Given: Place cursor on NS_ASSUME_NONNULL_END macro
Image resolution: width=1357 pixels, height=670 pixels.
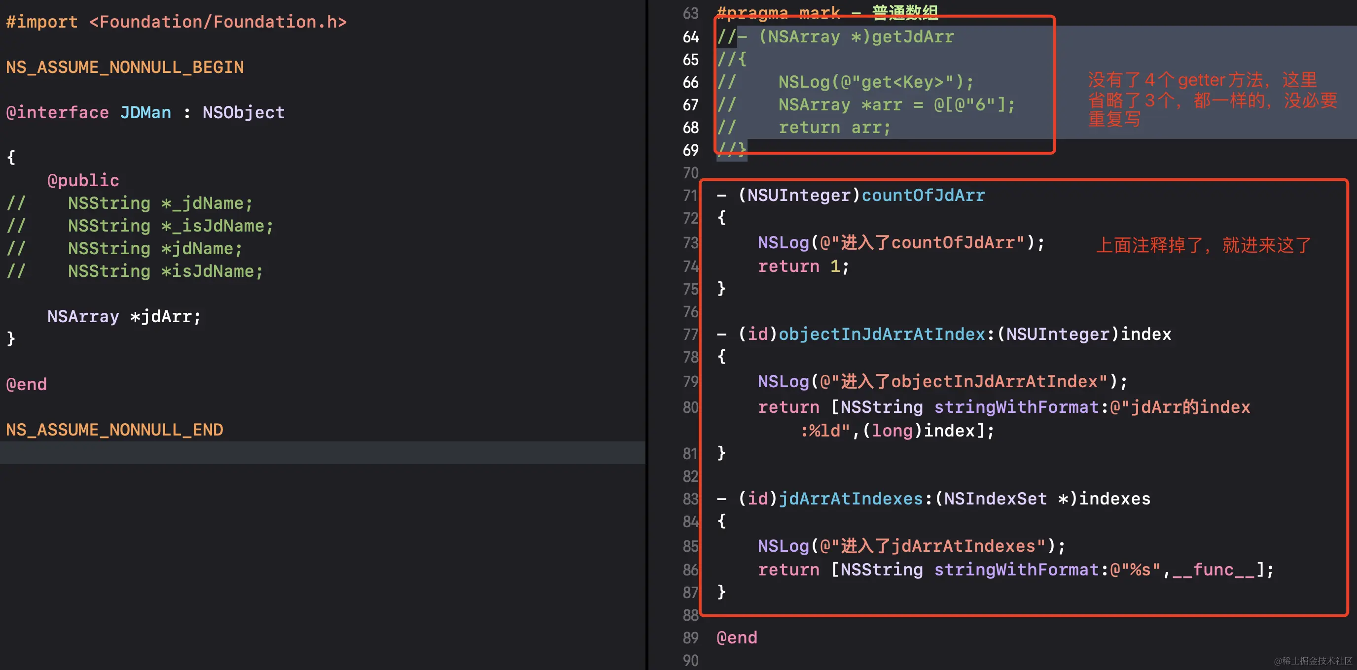Looking at the screenshot, I should click(114, 430).
